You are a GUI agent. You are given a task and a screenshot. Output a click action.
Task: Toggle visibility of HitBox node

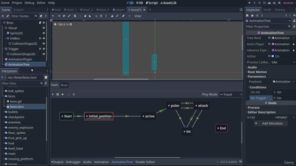pos(44,38)
